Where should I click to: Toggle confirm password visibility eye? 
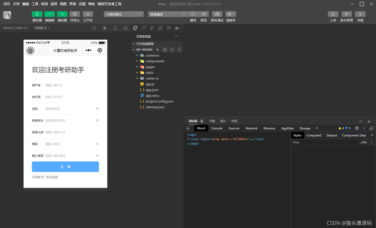tap(97, 156)
